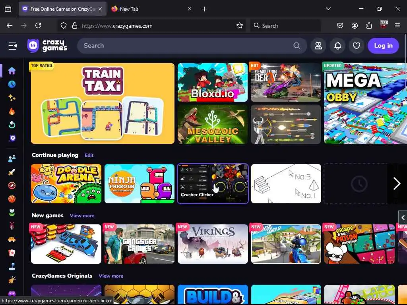Click the shield tracking protection icon
407x305 pixels.
tap(64, 26)
